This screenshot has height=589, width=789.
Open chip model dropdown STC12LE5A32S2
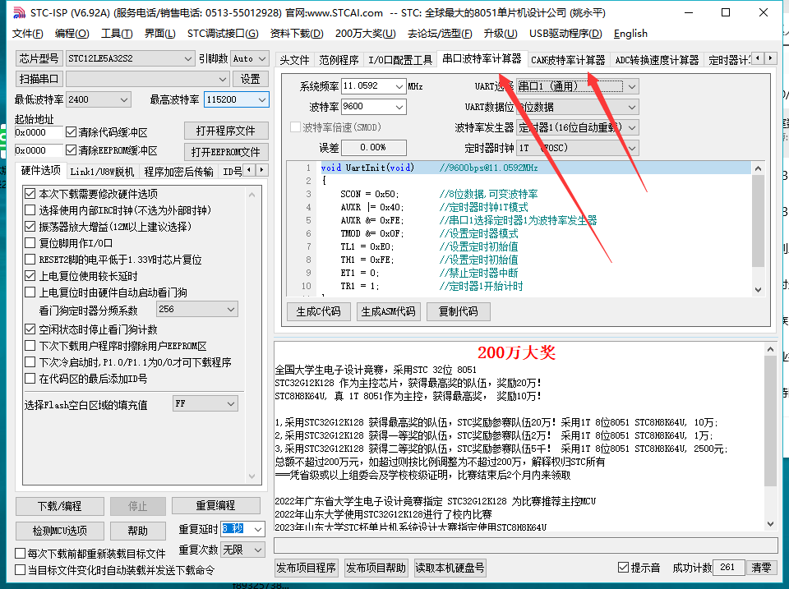pos(130,58)
